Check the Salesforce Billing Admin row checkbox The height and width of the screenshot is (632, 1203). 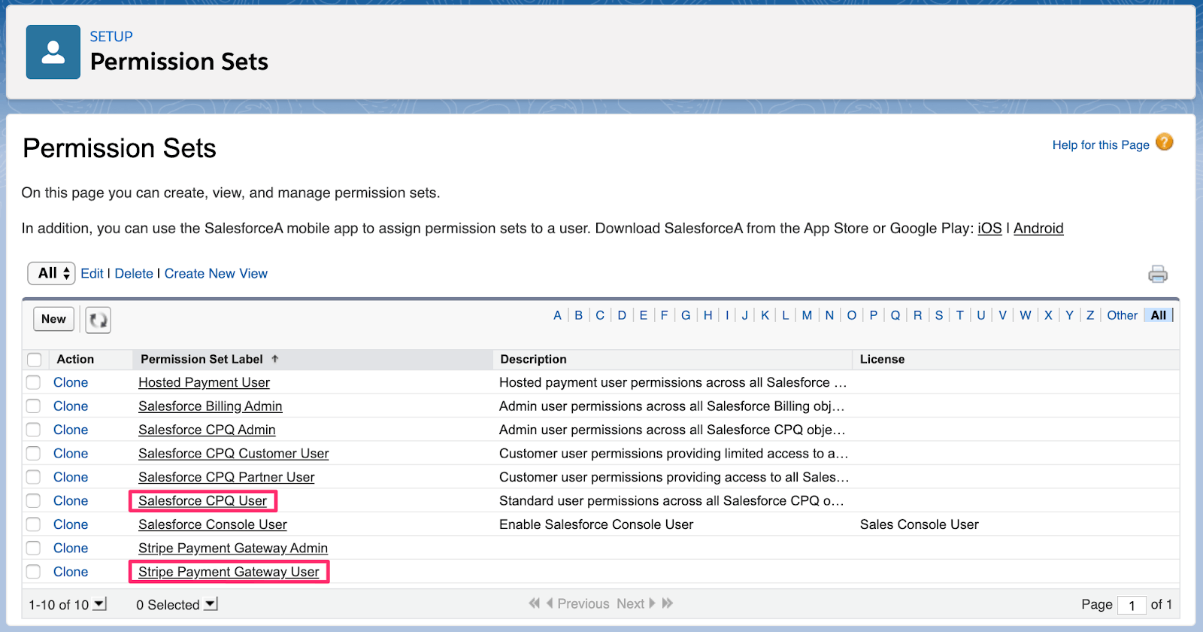tap(33, 406)
